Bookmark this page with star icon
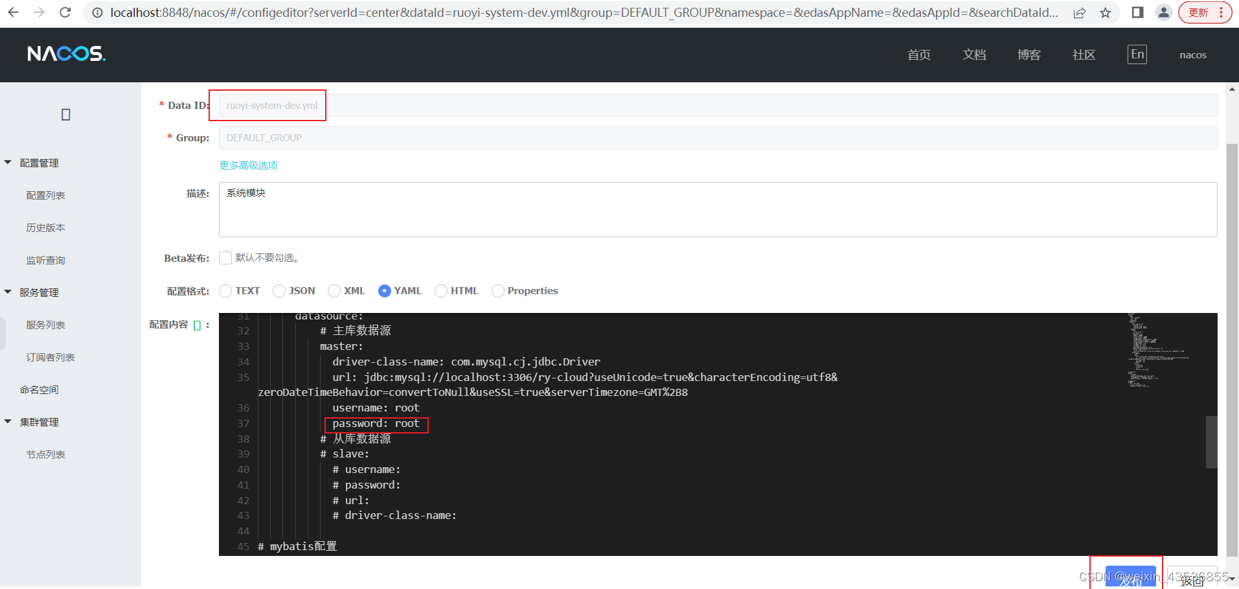Image resolution: width=1239 pixels, height=589 pixels. 1106,12
